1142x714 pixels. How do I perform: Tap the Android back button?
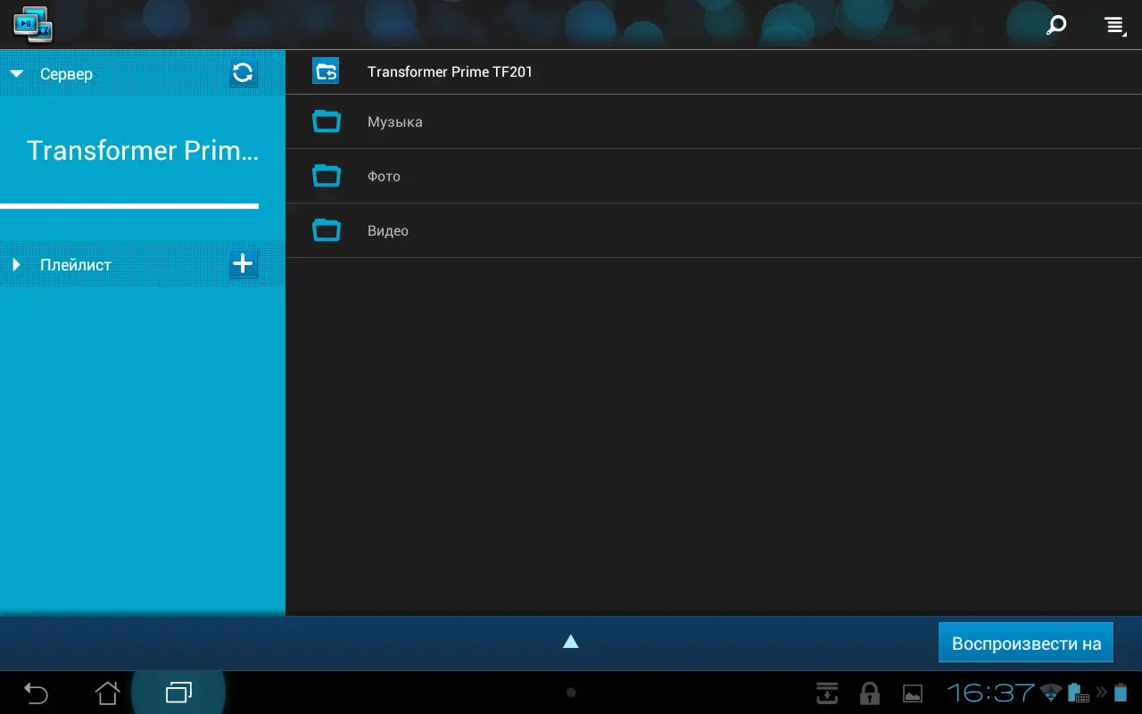pyautogui.click(x=36, y=693)
